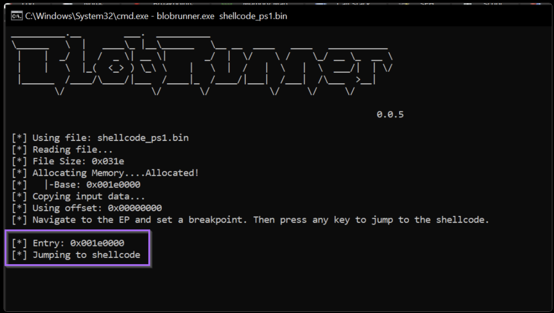Click the BlobRunner ASCII art banner

pos(202,66)
